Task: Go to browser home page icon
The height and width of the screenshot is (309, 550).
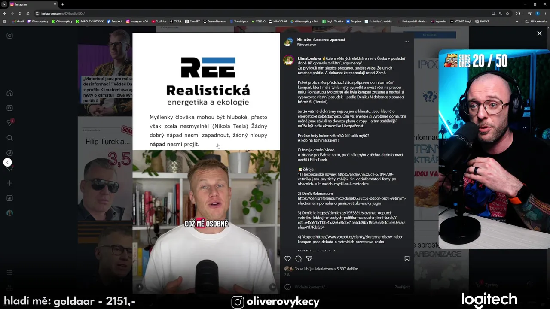Action: pos(28,13)
